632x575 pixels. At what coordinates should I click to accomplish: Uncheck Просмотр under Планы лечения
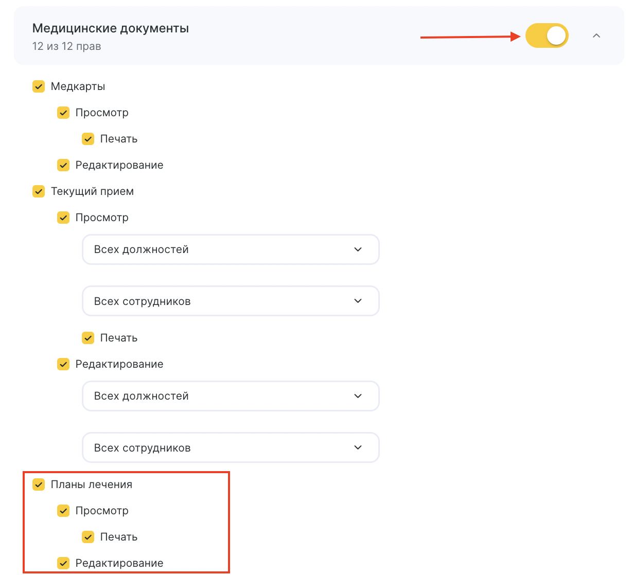click(63, 511)
